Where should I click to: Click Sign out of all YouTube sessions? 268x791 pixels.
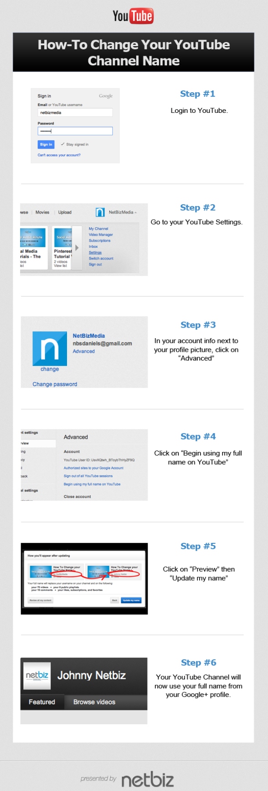88,476
